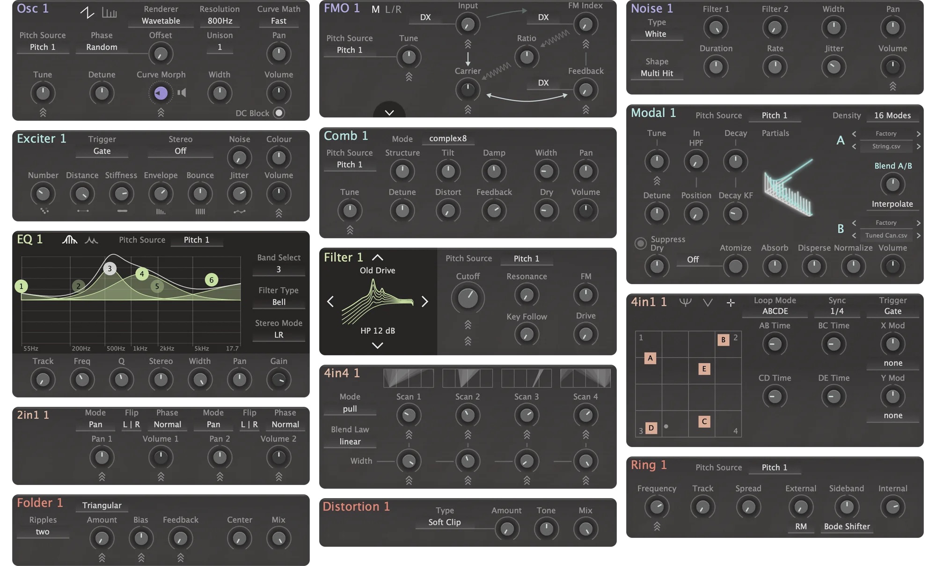Image resolution: width=936 pixels, height=566 pixels.
Task: Click the V-shape icon in 4in1 1 header
Action: tap(708, 303)
